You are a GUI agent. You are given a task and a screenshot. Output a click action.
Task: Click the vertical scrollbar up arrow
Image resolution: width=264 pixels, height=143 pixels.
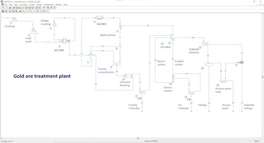262,14
